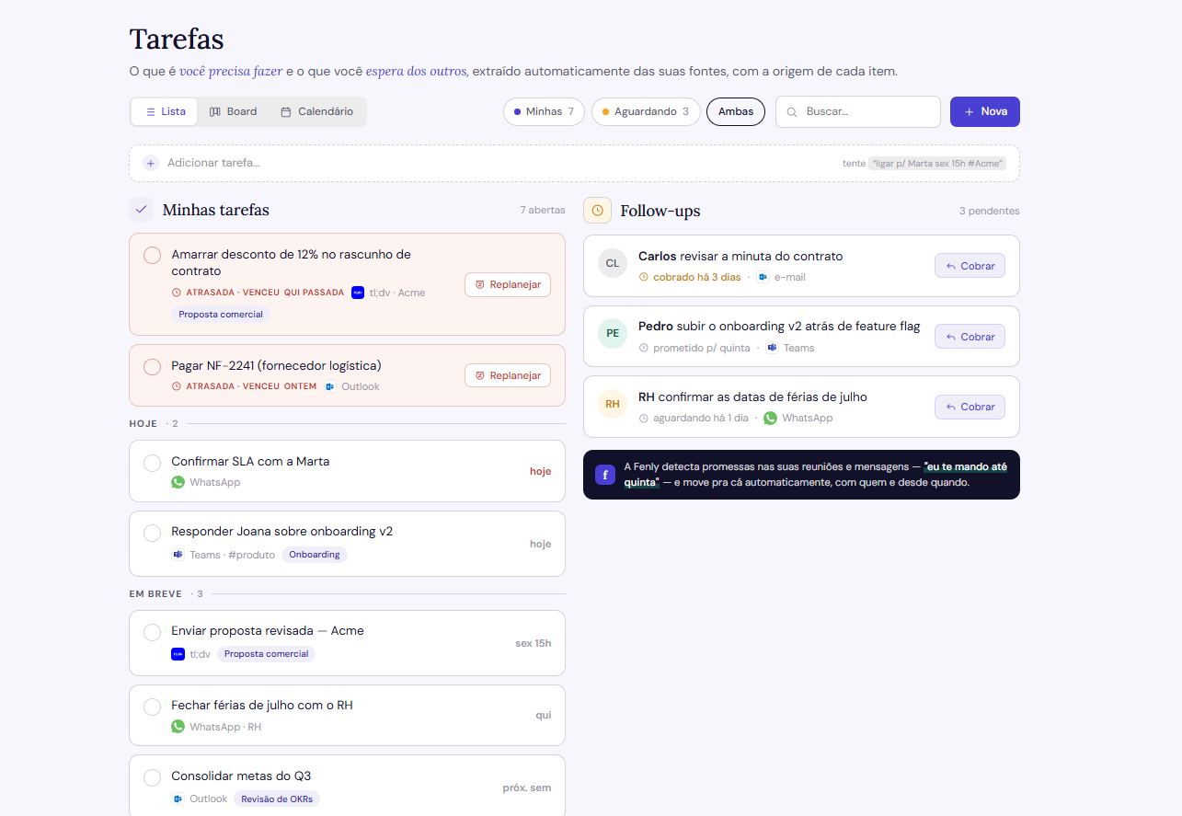The height and width of the screenshot is (816, 1182).
Task: Click clock icon beside cobrado há 3 dias
Action: [x=644, y=277]
